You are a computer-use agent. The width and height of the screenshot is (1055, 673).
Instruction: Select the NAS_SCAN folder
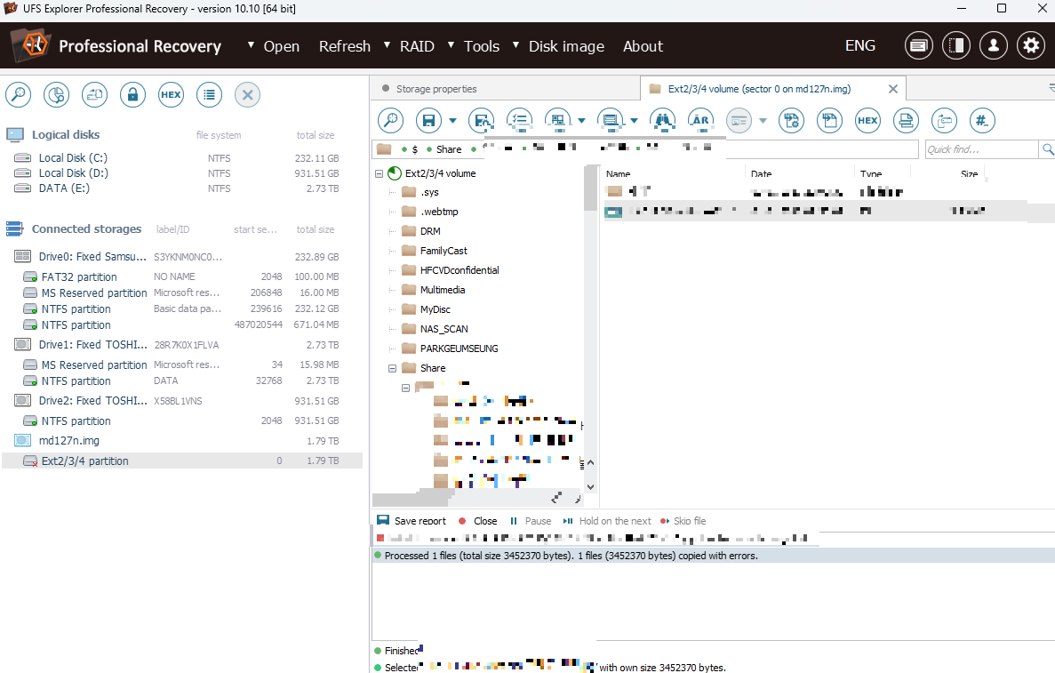click(444, 328)
